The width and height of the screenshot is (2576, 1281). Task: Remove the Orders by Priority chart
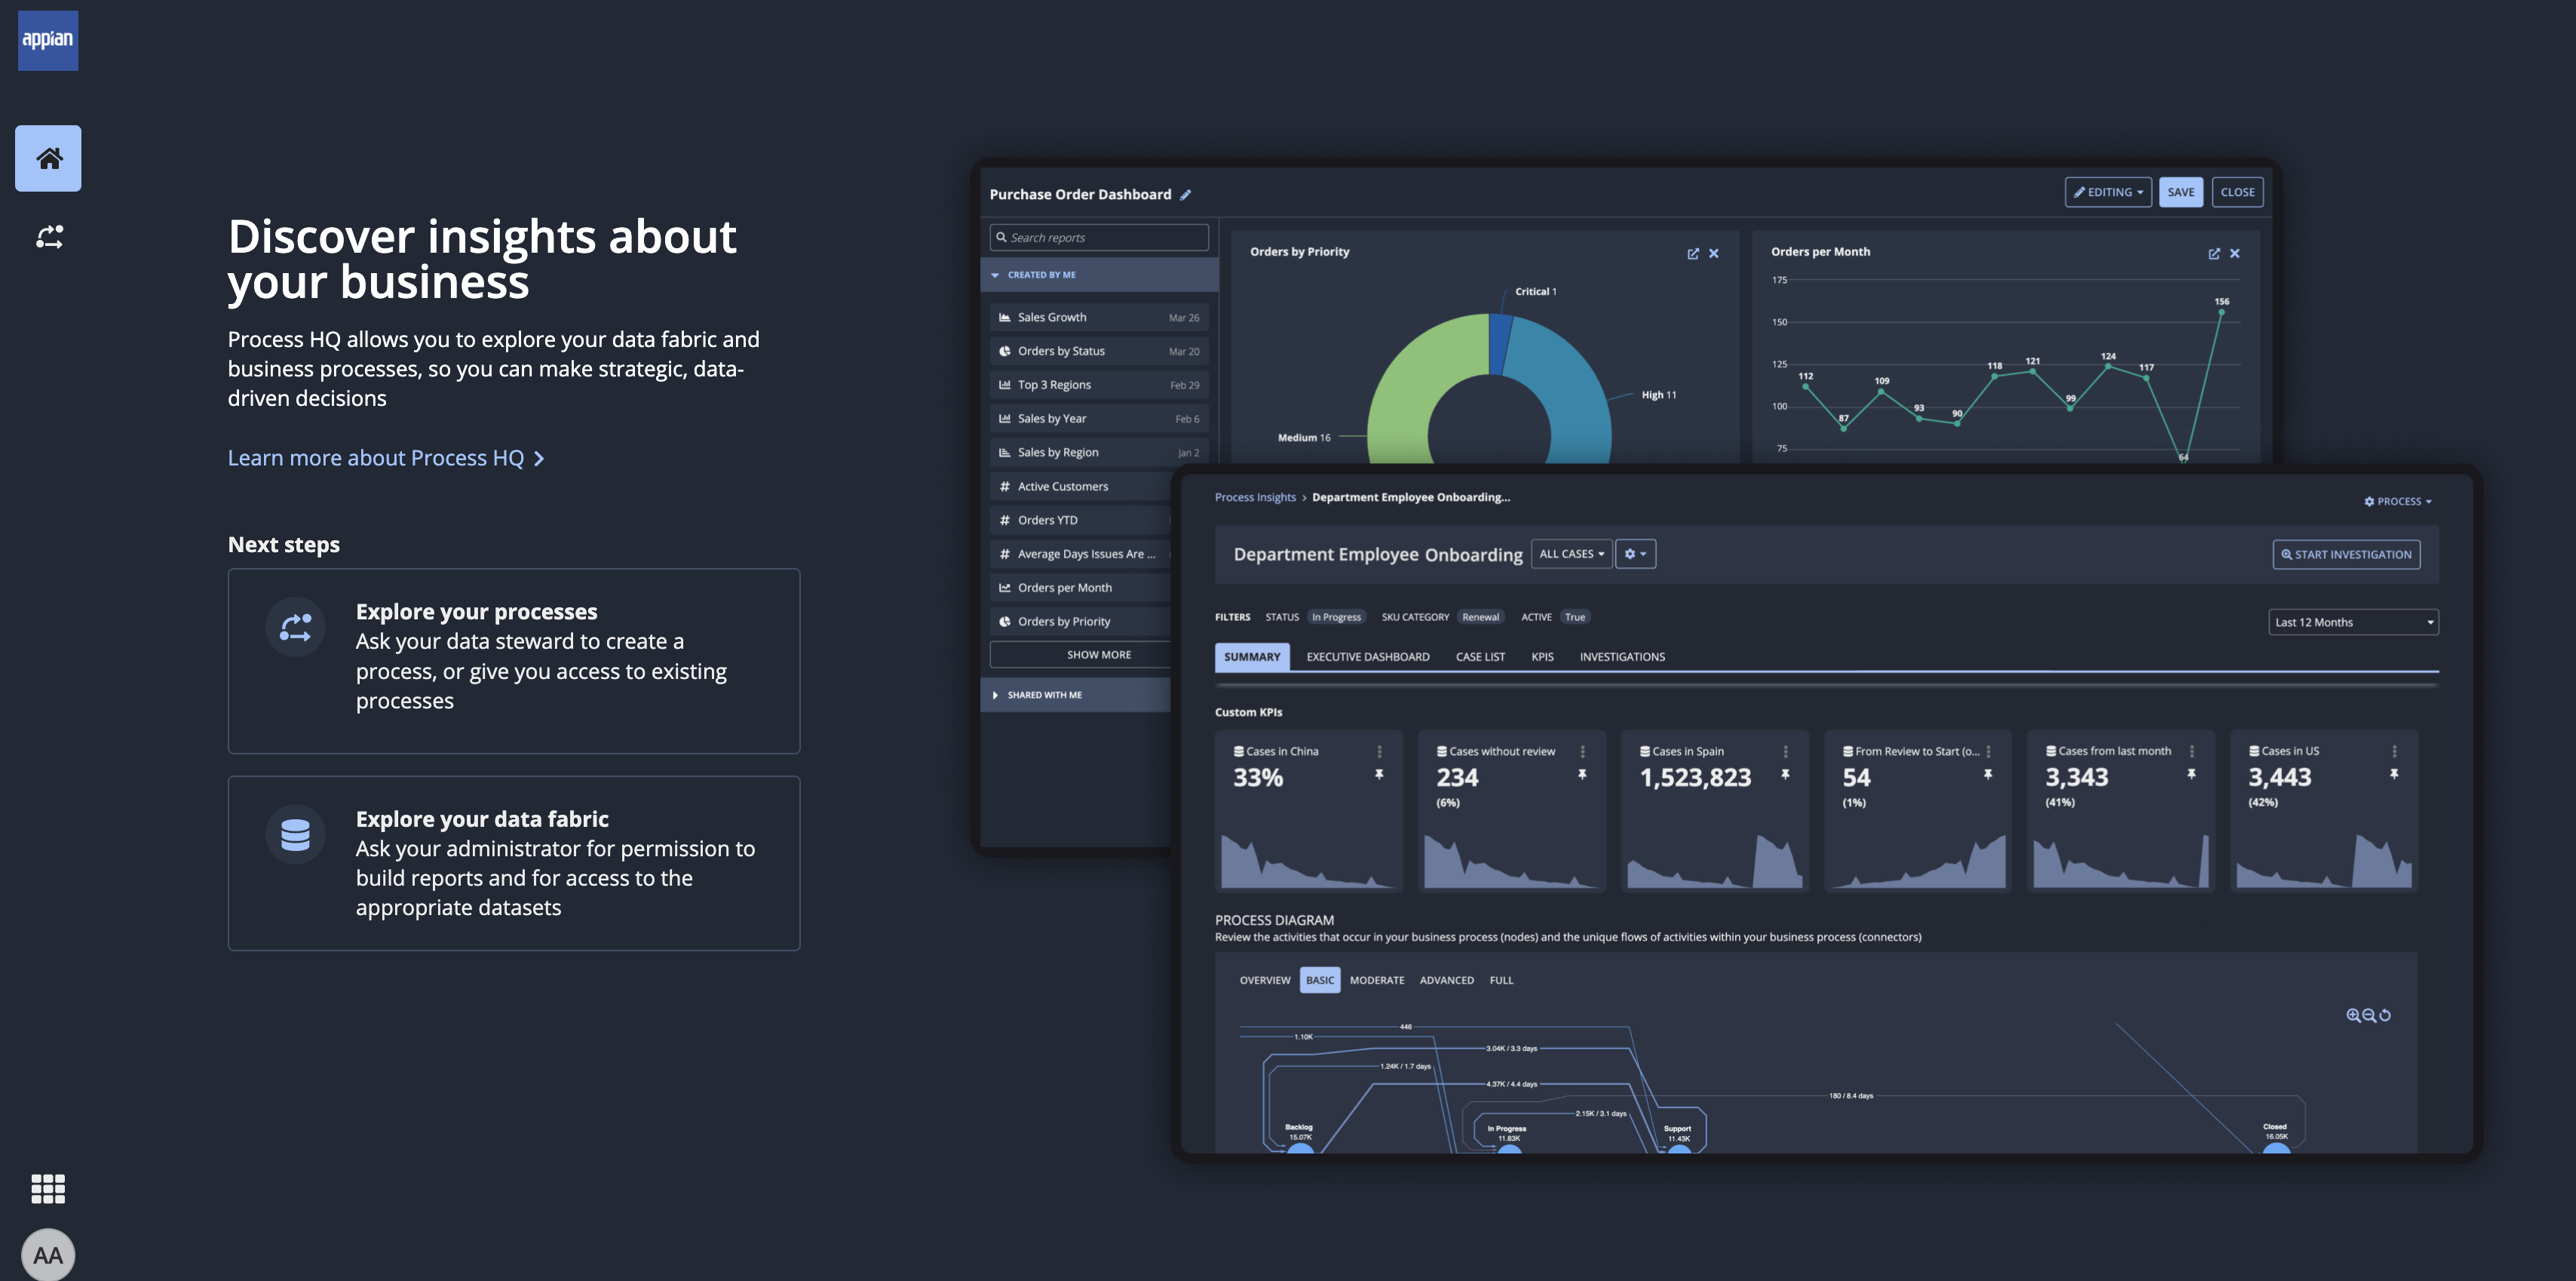tap(1714, 253)
